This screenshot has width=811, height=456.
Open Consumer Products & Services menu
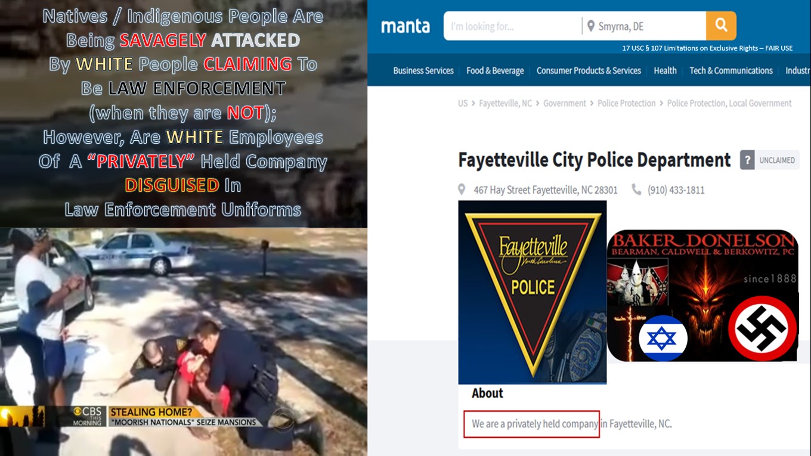coord(589,70)
